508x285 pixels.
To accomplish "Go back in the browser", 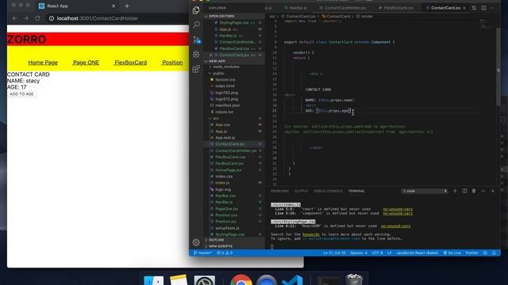I will [x=14, y=18].
